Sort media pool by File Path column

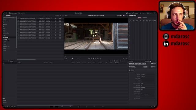click(x=117, y=63)
